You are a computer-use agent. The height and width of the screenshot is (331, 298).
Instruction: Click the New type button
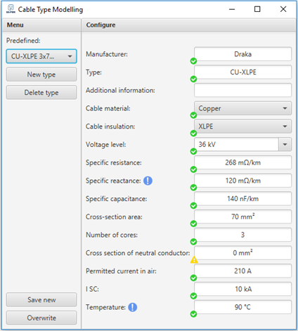click(41, 74)
